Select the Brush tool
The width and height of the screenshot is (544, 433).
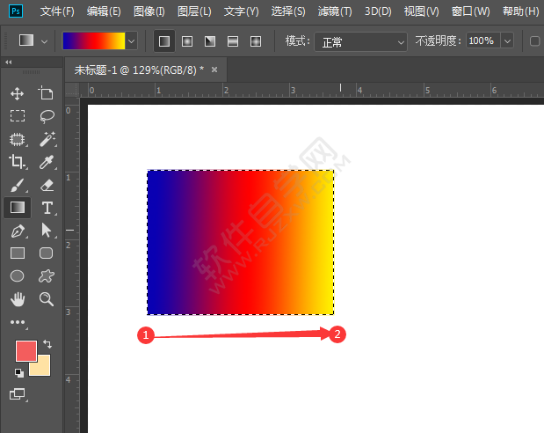tap(17, 185)
